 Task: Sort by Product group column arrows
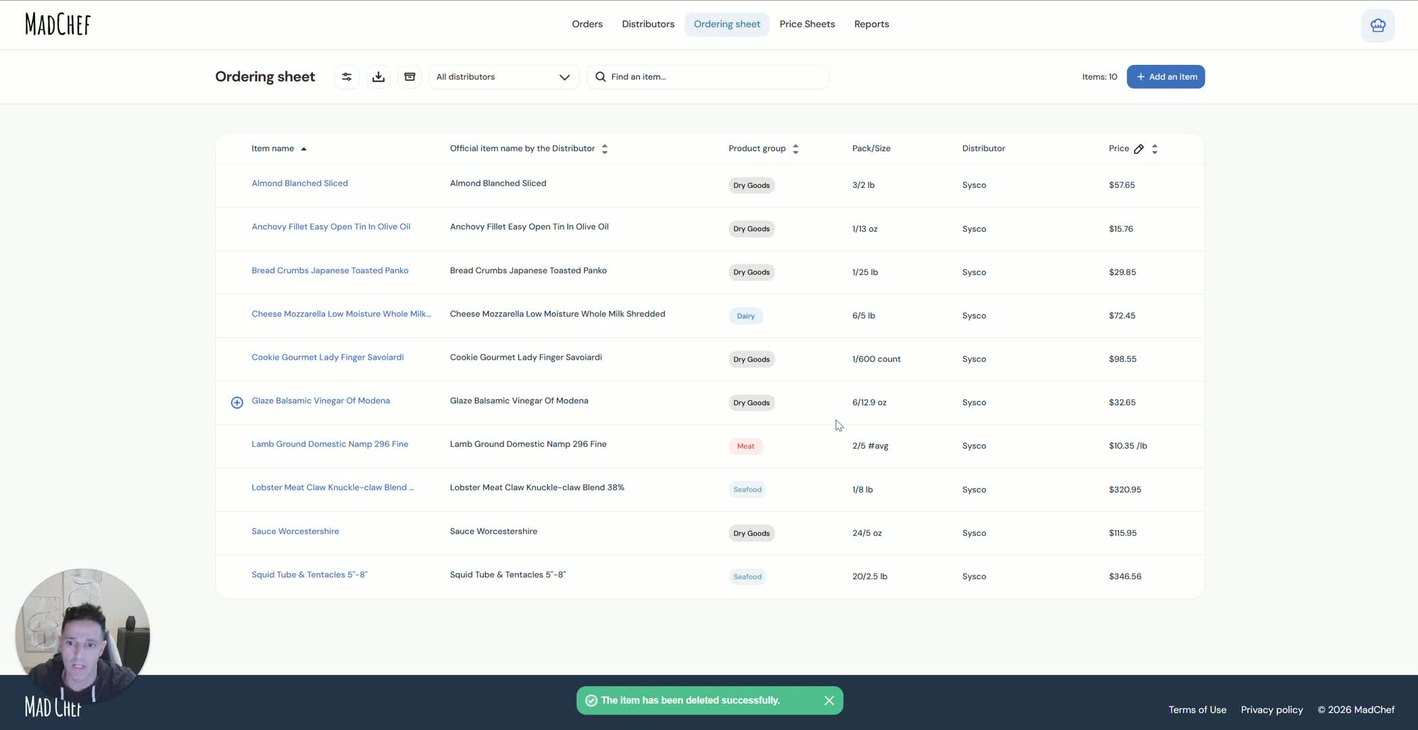coord(796,149)
